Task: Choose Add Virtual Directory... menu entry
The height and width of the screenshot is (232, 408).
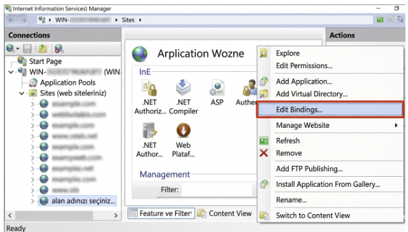Action: click(330, 94)
